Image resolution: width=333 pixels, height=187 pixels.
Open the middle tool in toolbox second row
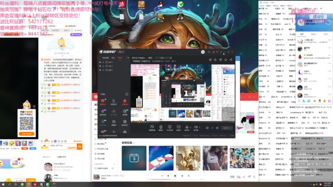pos(114,112)
